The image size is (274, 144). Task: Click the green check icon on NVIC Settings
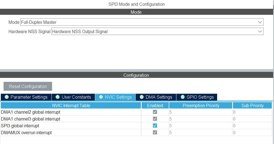[x=101, y=97]
